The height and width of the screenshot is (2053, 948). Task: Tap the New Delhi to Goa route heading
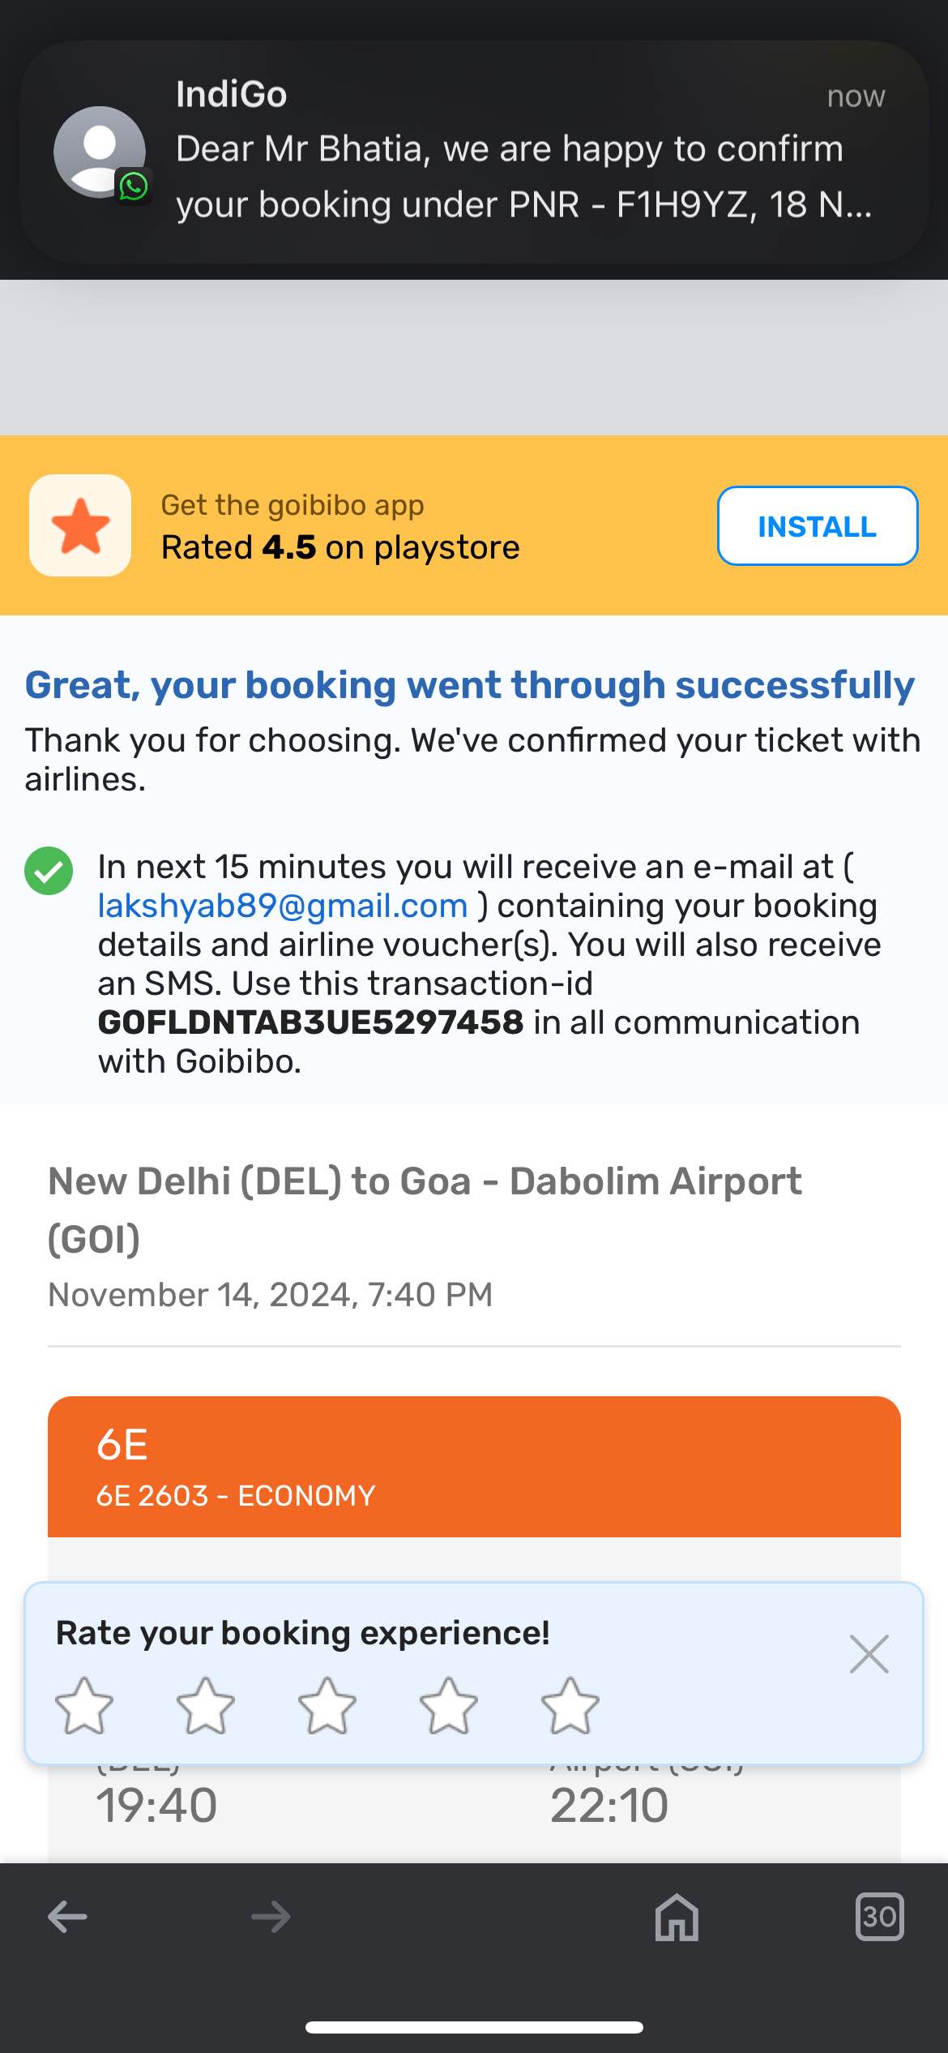tap(425, 1209)
